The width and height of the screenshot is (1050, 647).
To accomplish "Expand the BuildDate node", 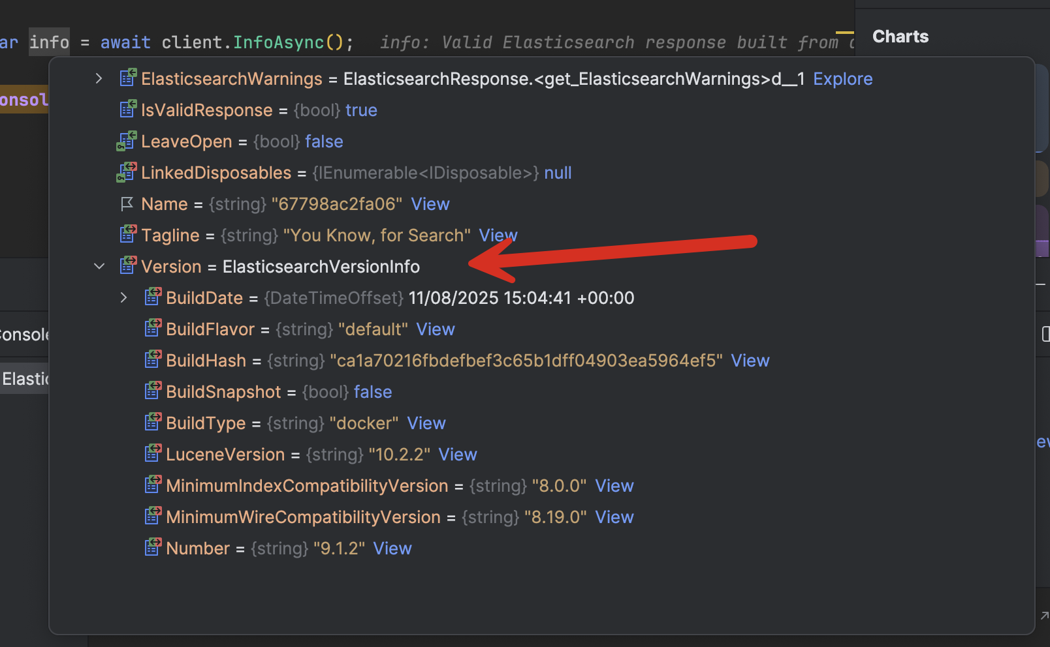I will point(123,297).
